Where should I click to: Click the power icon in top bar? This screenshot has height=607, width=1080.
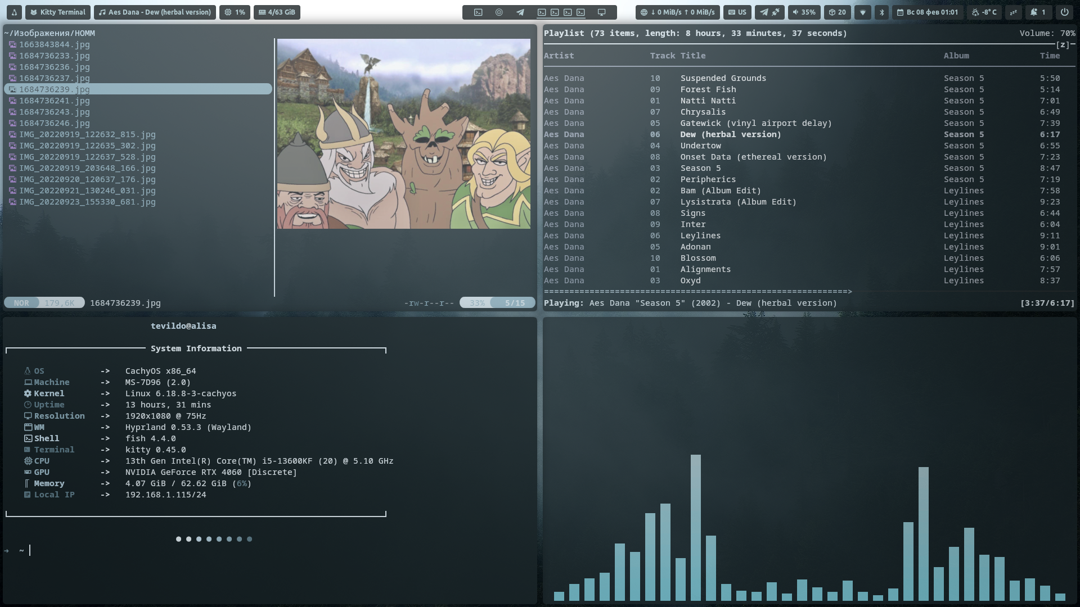(1064, 12)
